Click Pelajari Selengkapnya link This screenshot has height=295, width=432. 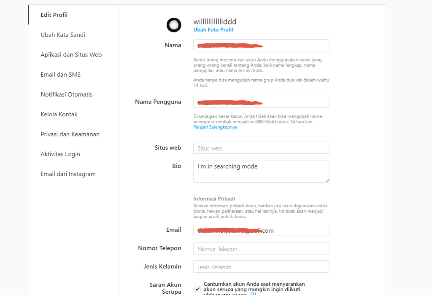[215, 127]
